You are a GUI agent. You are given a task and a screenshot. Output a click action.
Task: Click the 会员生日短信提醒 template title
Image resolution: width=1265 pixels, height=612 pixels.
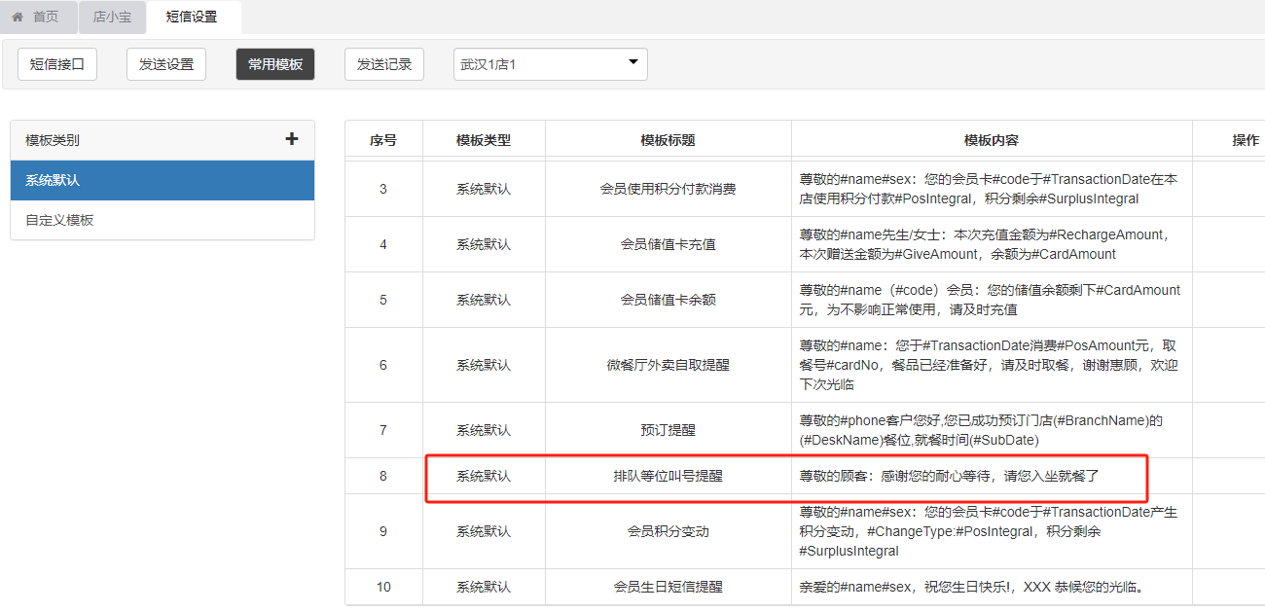[668, 587]
